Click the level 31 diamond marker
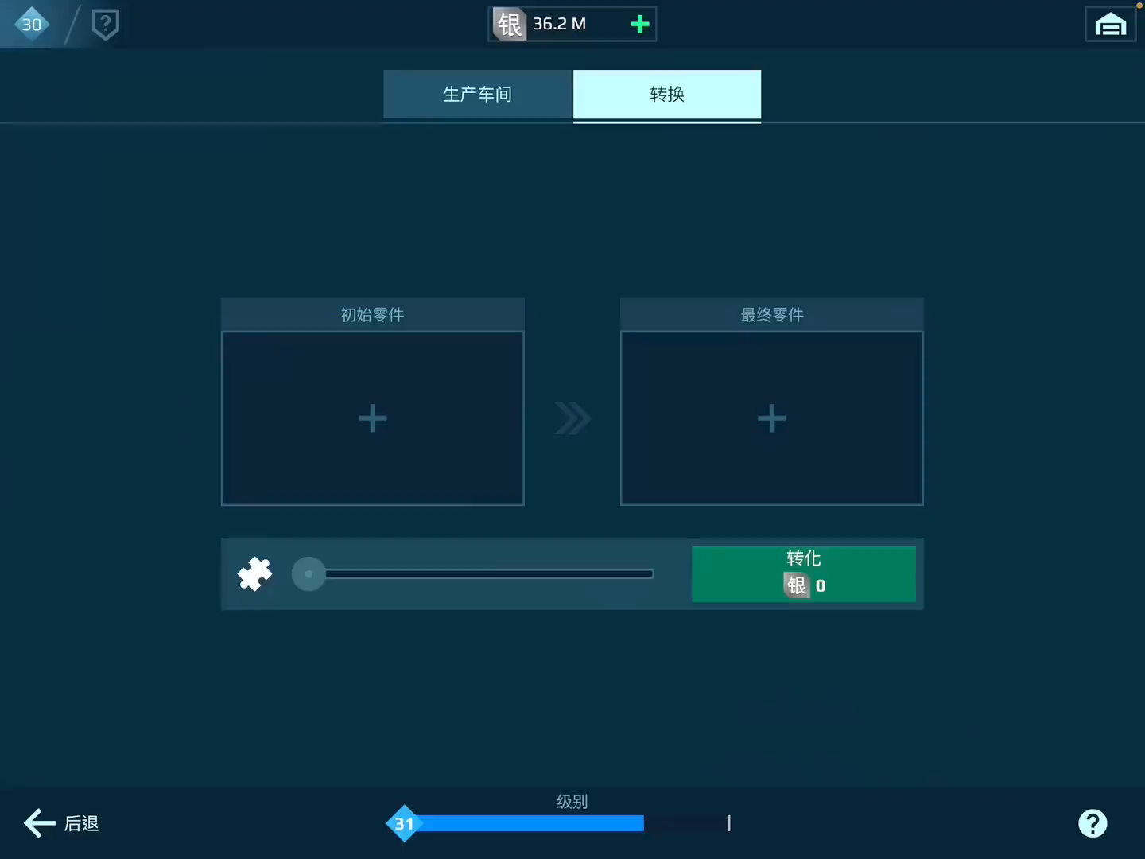 (x=404, y=823)
